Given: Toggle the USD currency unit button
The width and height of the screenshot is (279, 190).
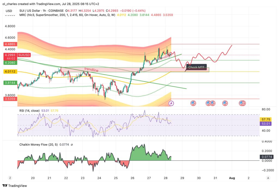Looking at the screenshot, I should [8, 11].
